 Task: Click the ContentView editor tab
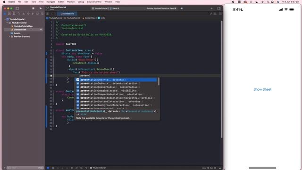pos(67,14)
